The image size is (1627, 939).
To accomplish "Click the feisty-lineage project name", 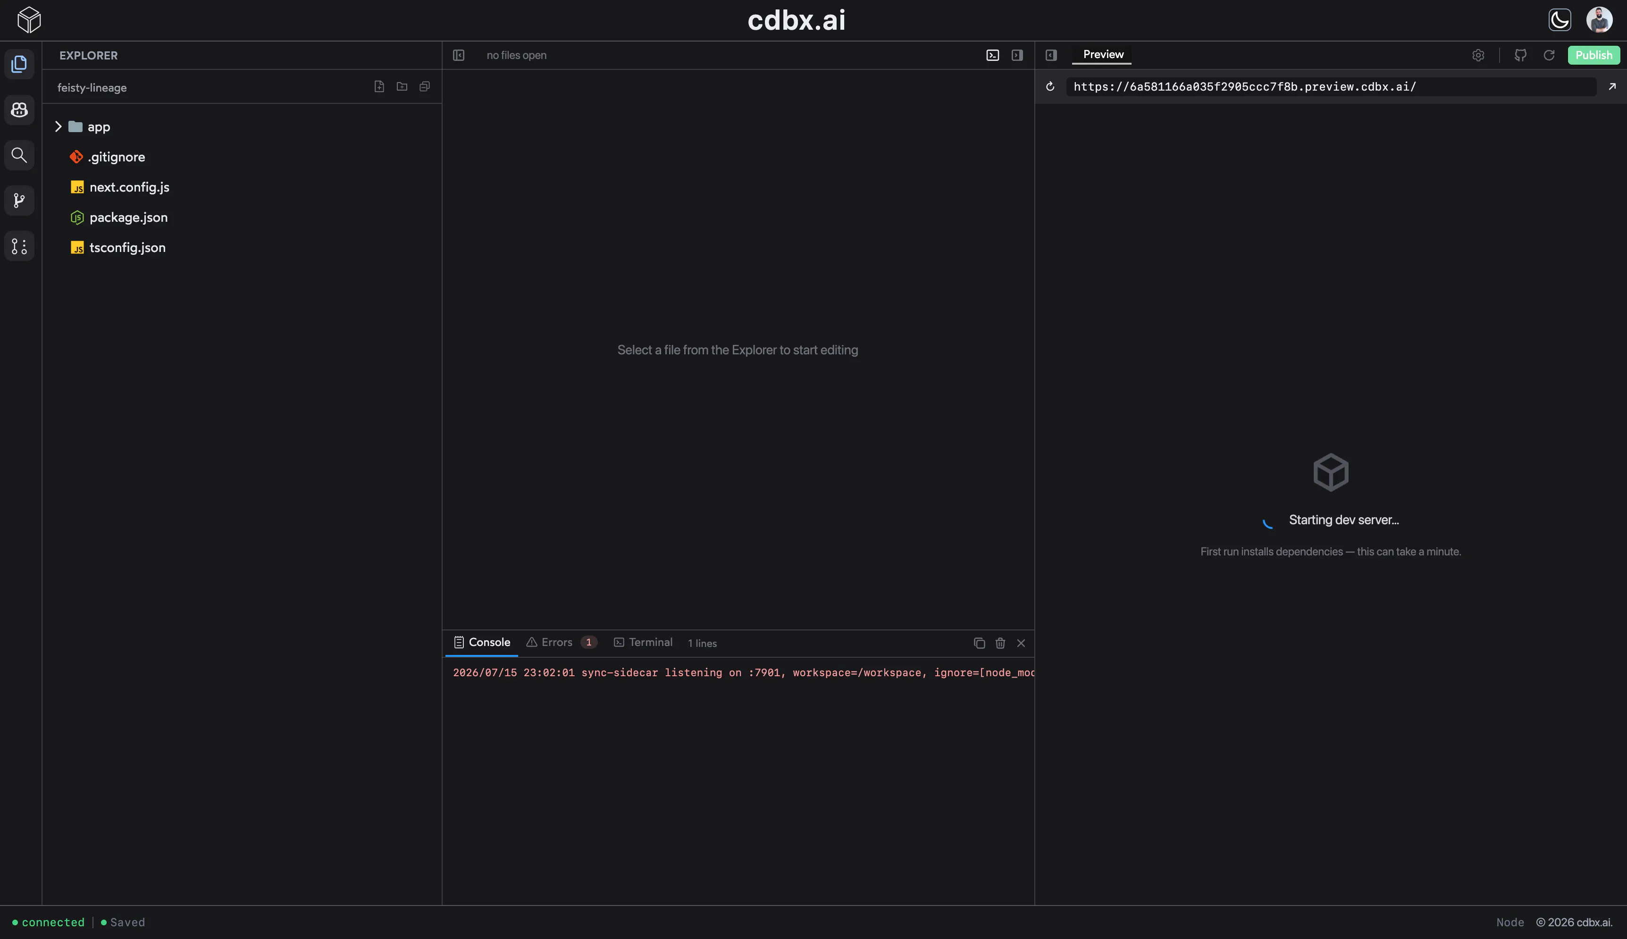I will (x=92, y=88).
